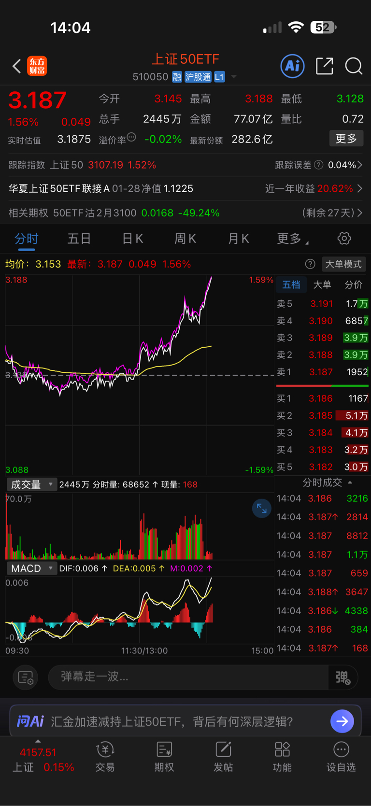371x806 pixels.
Task: Select the 五档 order book tab
Action: point(291,284)
